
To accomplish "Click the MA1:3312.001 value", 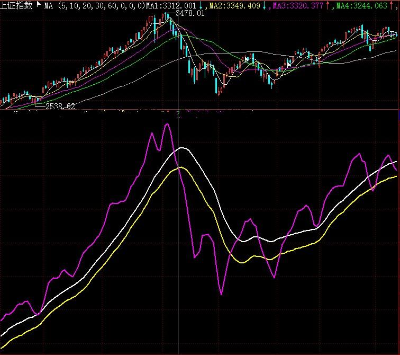I will point(171,6).
